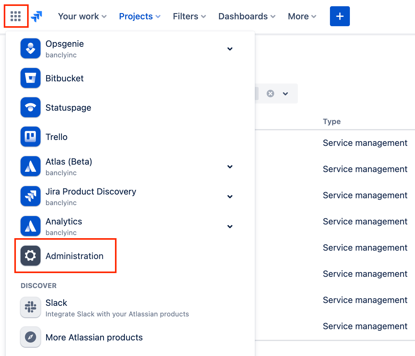Open the Projects dropdown menu
This screenshot has width=415, height=356.
(x=139, y=16)
